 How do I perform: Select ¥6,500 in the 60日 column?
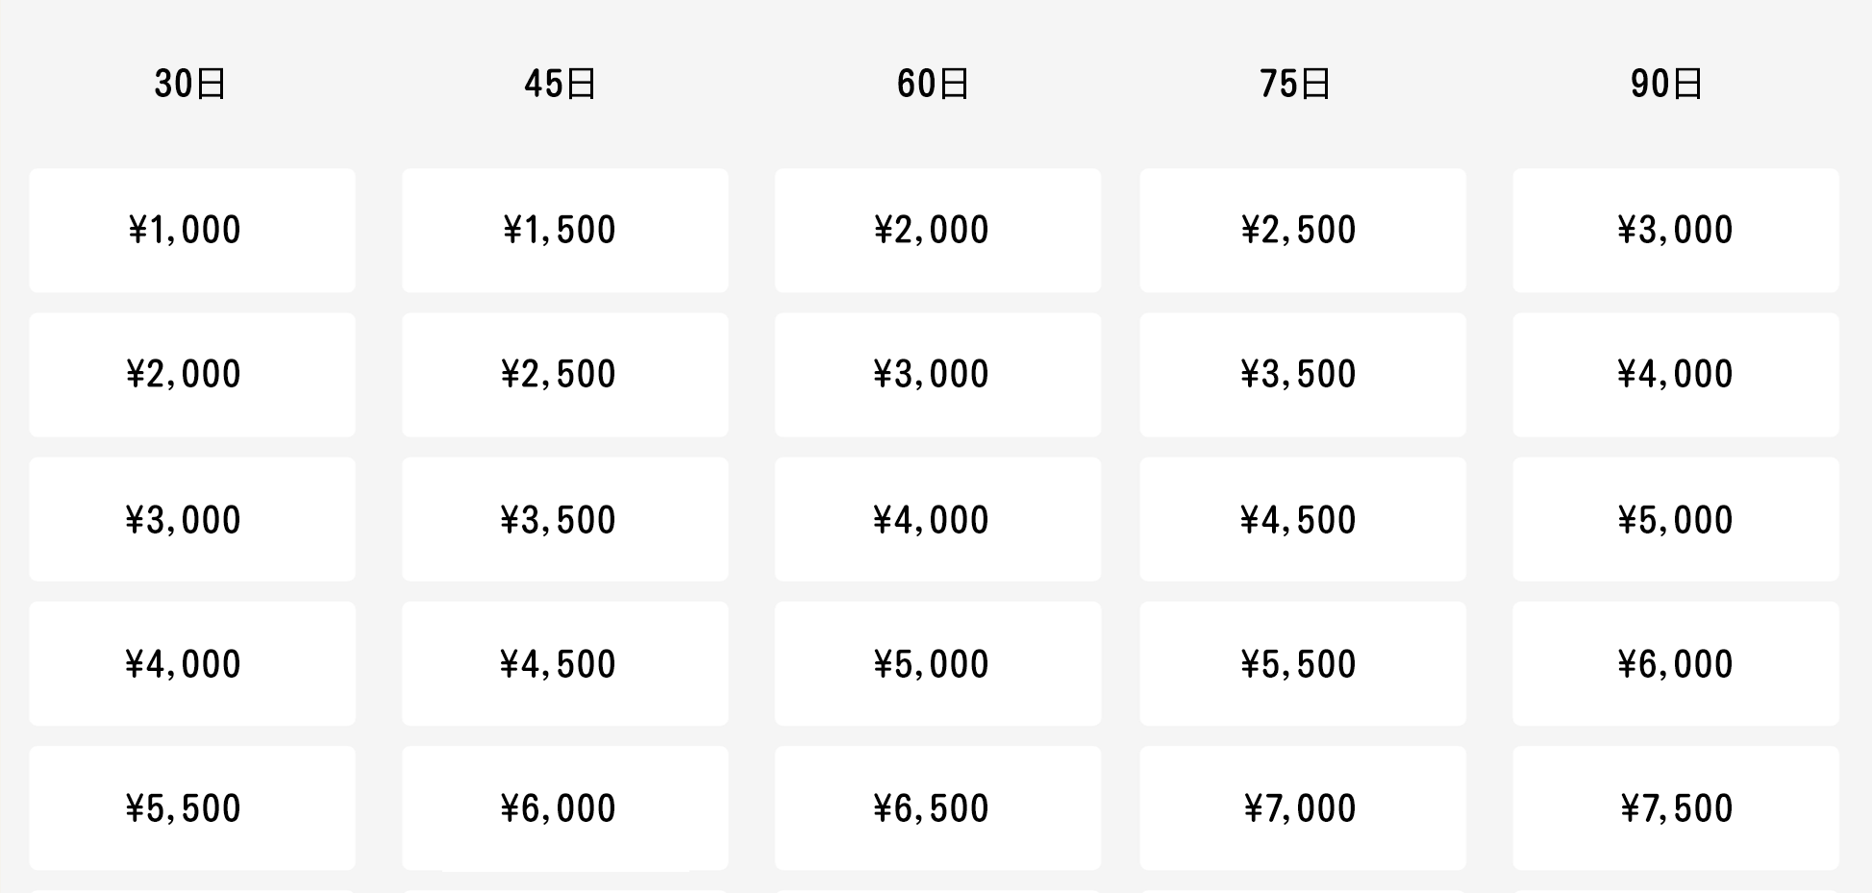tap(937, 807)
